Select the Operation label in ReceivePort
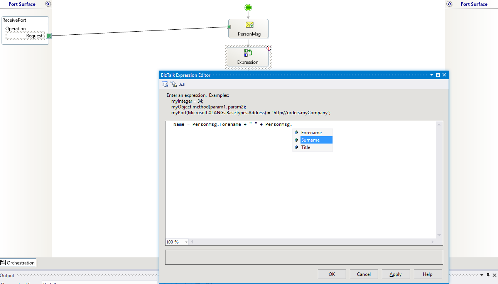 pyautogui.click(x=15, y=29)
